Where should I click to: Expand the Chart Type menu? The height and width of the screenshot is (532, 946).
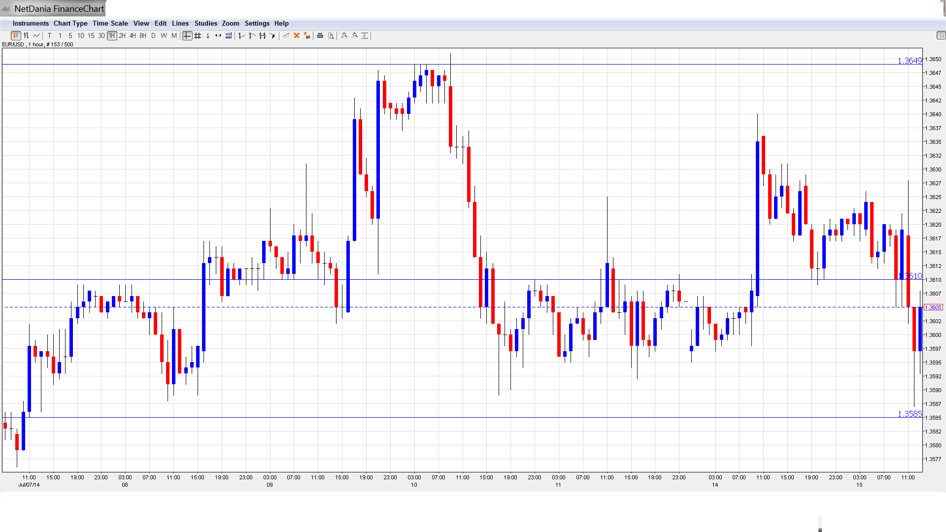tap(70, 23)
